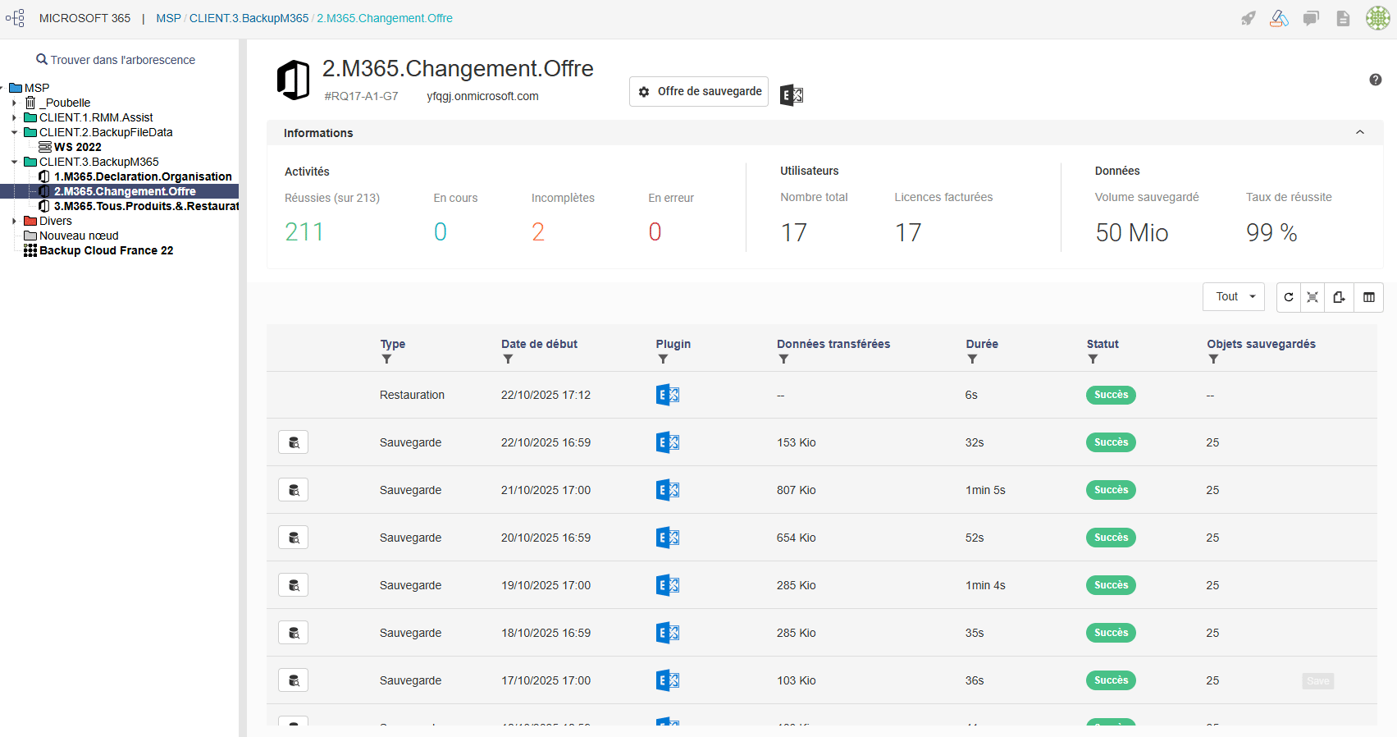This screenshot has width=1397, height=737.
Task: Click the 1min 5s duration cell
Action: click(x=985, y=490)
